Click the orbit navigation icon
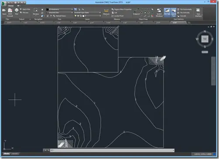The image size is (219, 159). coord(42,13)
